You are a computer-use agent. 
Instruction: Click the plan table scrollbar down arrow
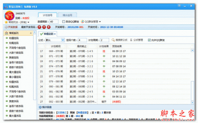coord(192,102)
